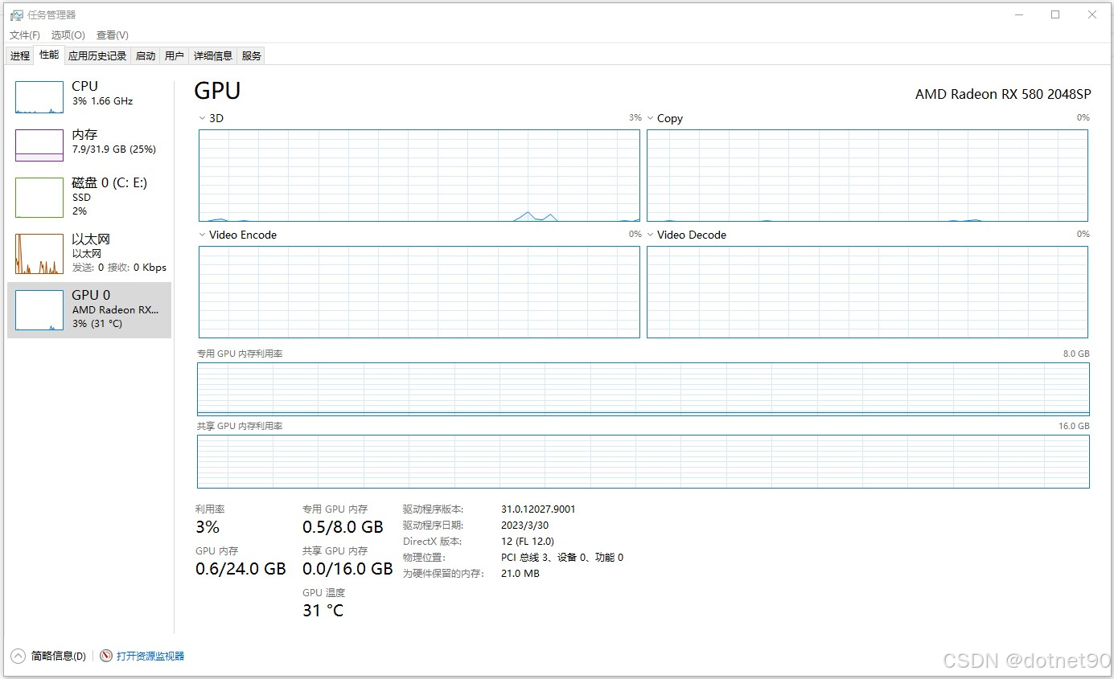Click driver date 2023/3/30

coord(524,526)
